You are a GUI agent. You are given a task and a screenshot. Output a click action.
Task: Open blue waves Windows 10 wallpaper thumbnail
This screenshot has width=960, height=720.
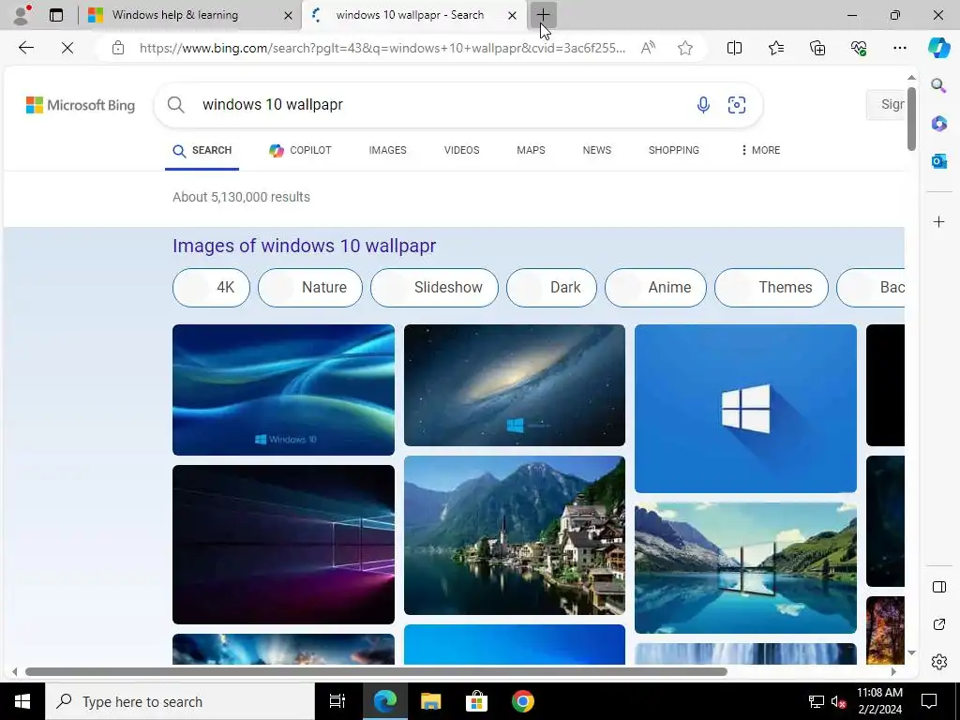tap(283, 390)
